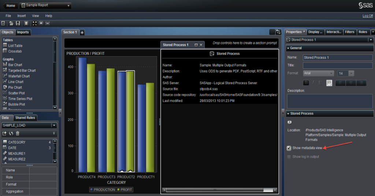Switch to the Roles tab
375x196 pixels.
(x=363, y=32)
